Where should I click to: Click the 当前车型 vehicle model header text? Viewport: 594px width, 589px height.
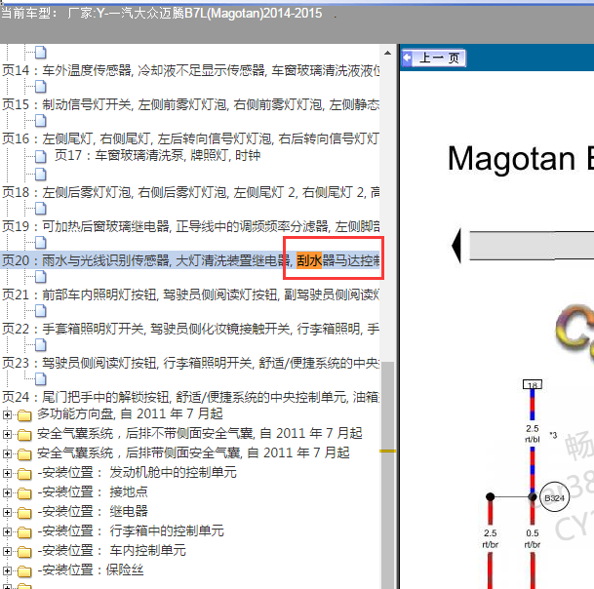point(162,14)
